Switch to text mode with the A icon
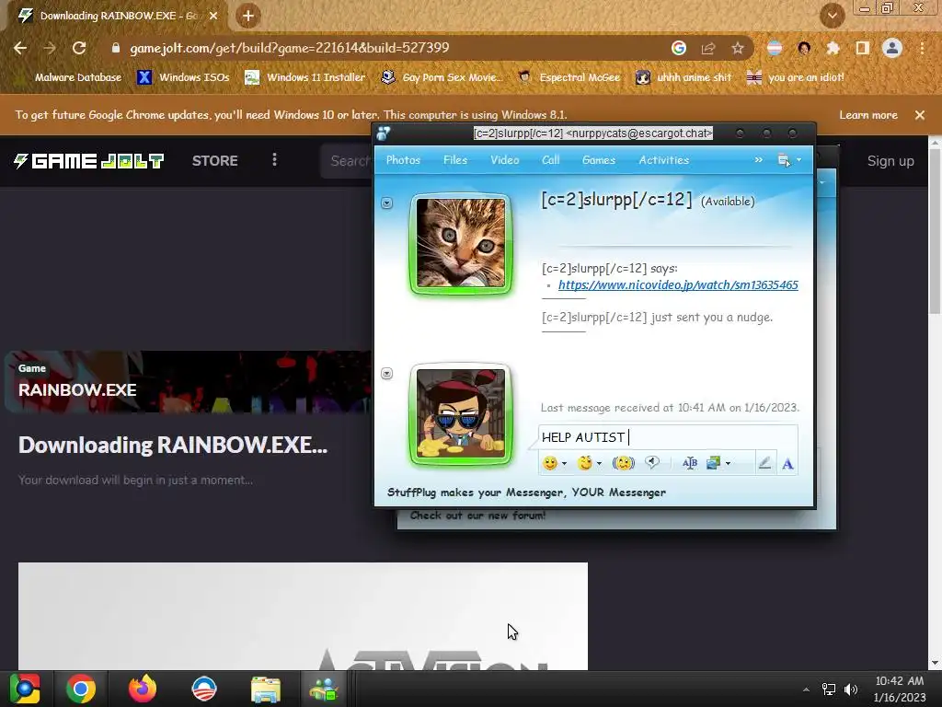The width and height of the screenshot is (942, 707). pos(787,464)
